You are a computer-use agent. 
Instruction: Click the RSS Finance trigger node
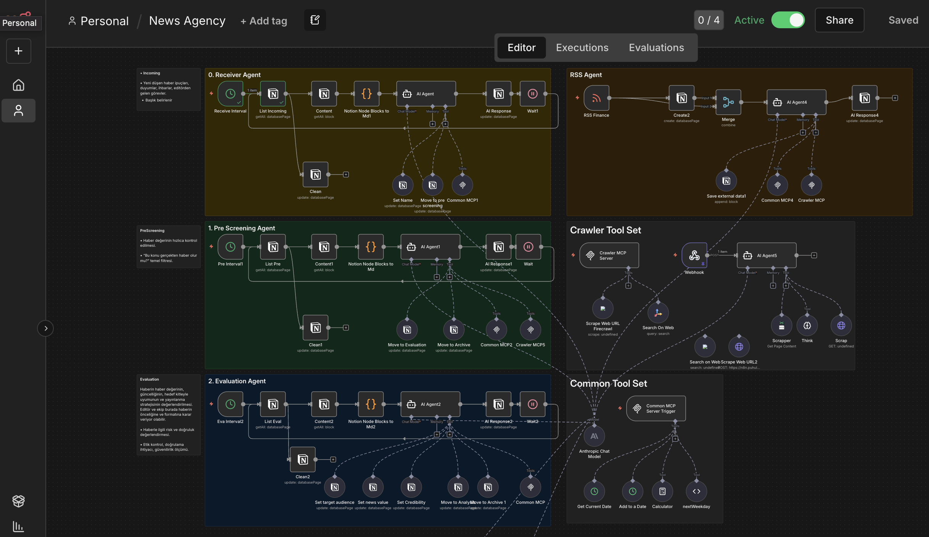(x=596, y=98)
